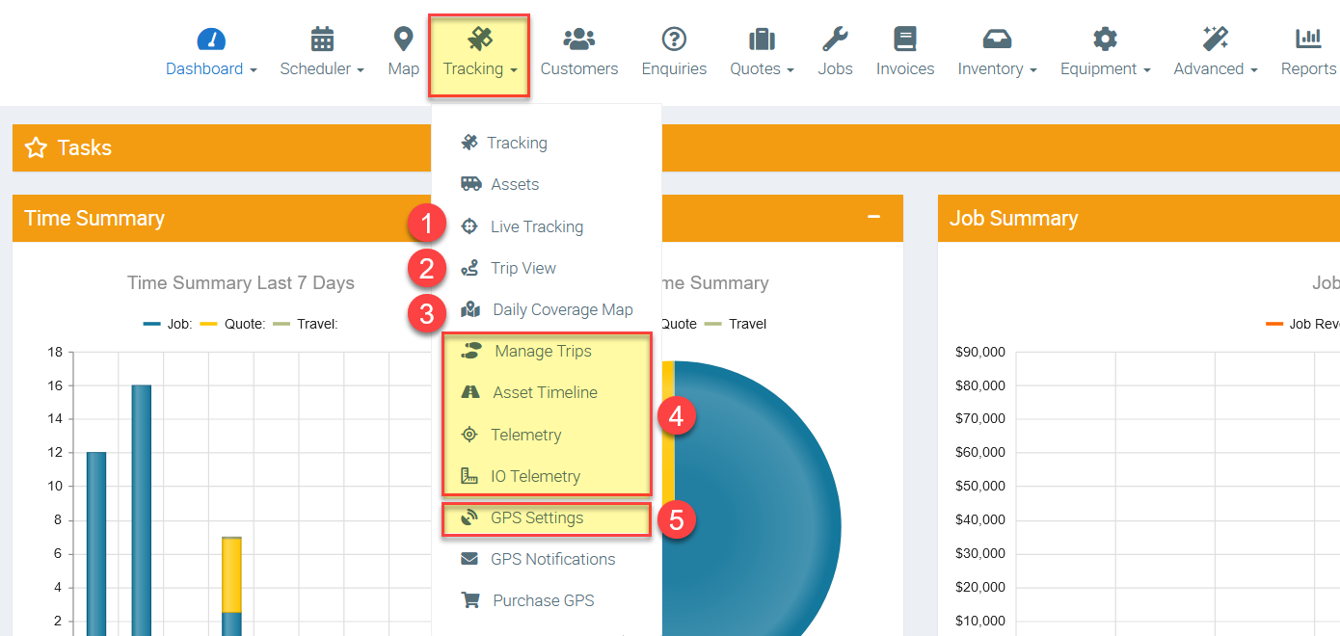Image resolution: width=1340 pixels, height=636 pixels.
Task: Open the Quotes dropdown menu
Action: point(762,69)
